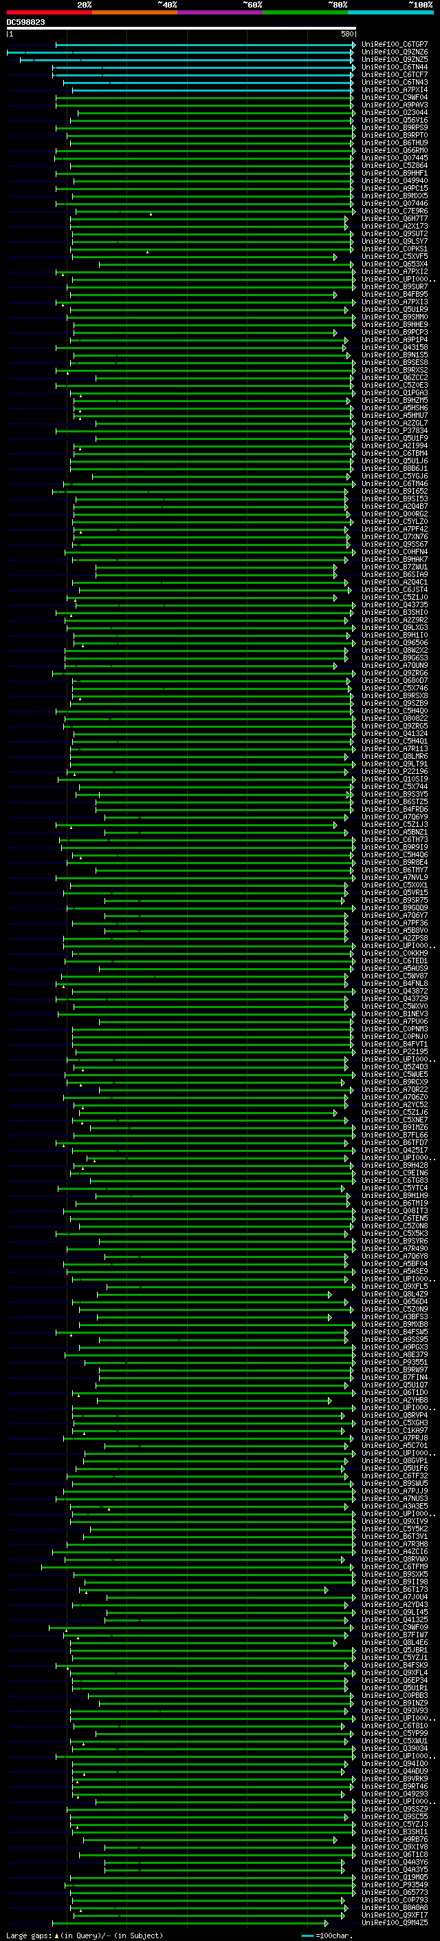The image size is (440, 1941).
Task: Select label UniRef100_A9RB76
Action: pyautogui.click(x=395, y=1839)
